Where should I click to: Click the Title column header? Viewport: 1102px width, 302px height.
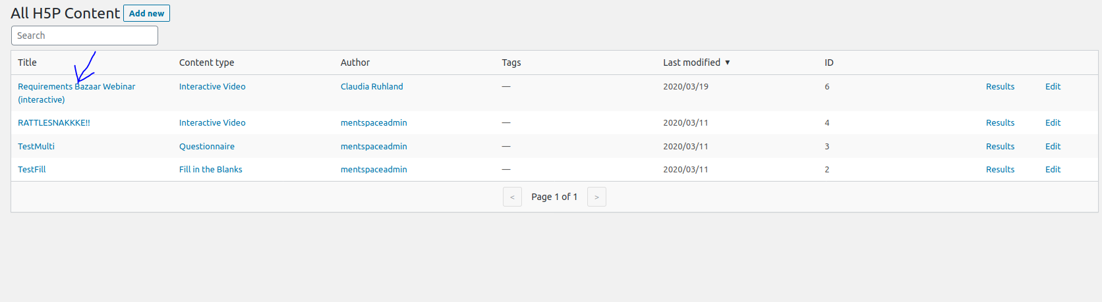(x=27, y=63)
